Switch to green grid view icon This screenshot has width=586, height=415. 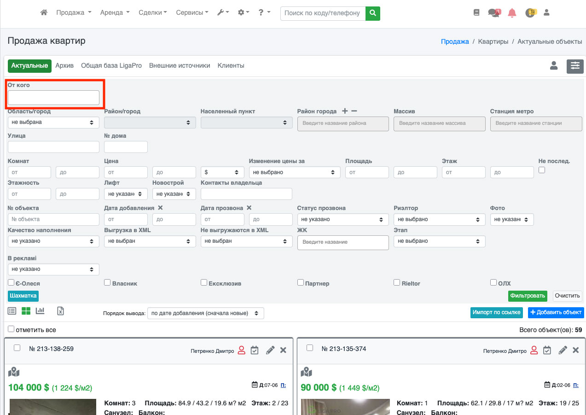[26, 311]
